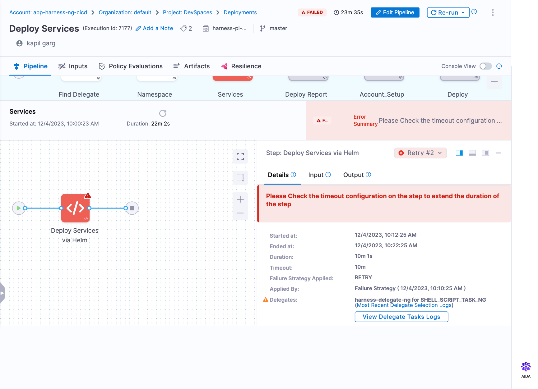
Task: Toggle the Console View switch
Action: [x=485, y=66]
